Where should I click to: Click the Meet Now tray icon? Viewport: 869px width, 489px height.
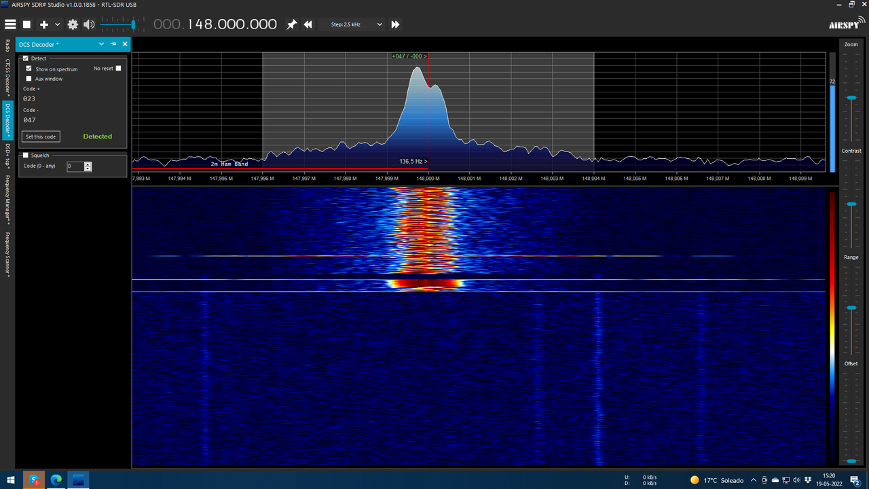(764, 480)
